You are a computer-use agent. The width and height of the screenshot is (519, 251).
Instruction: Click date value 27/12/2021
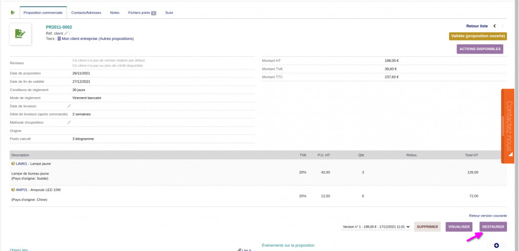point(81,81)
